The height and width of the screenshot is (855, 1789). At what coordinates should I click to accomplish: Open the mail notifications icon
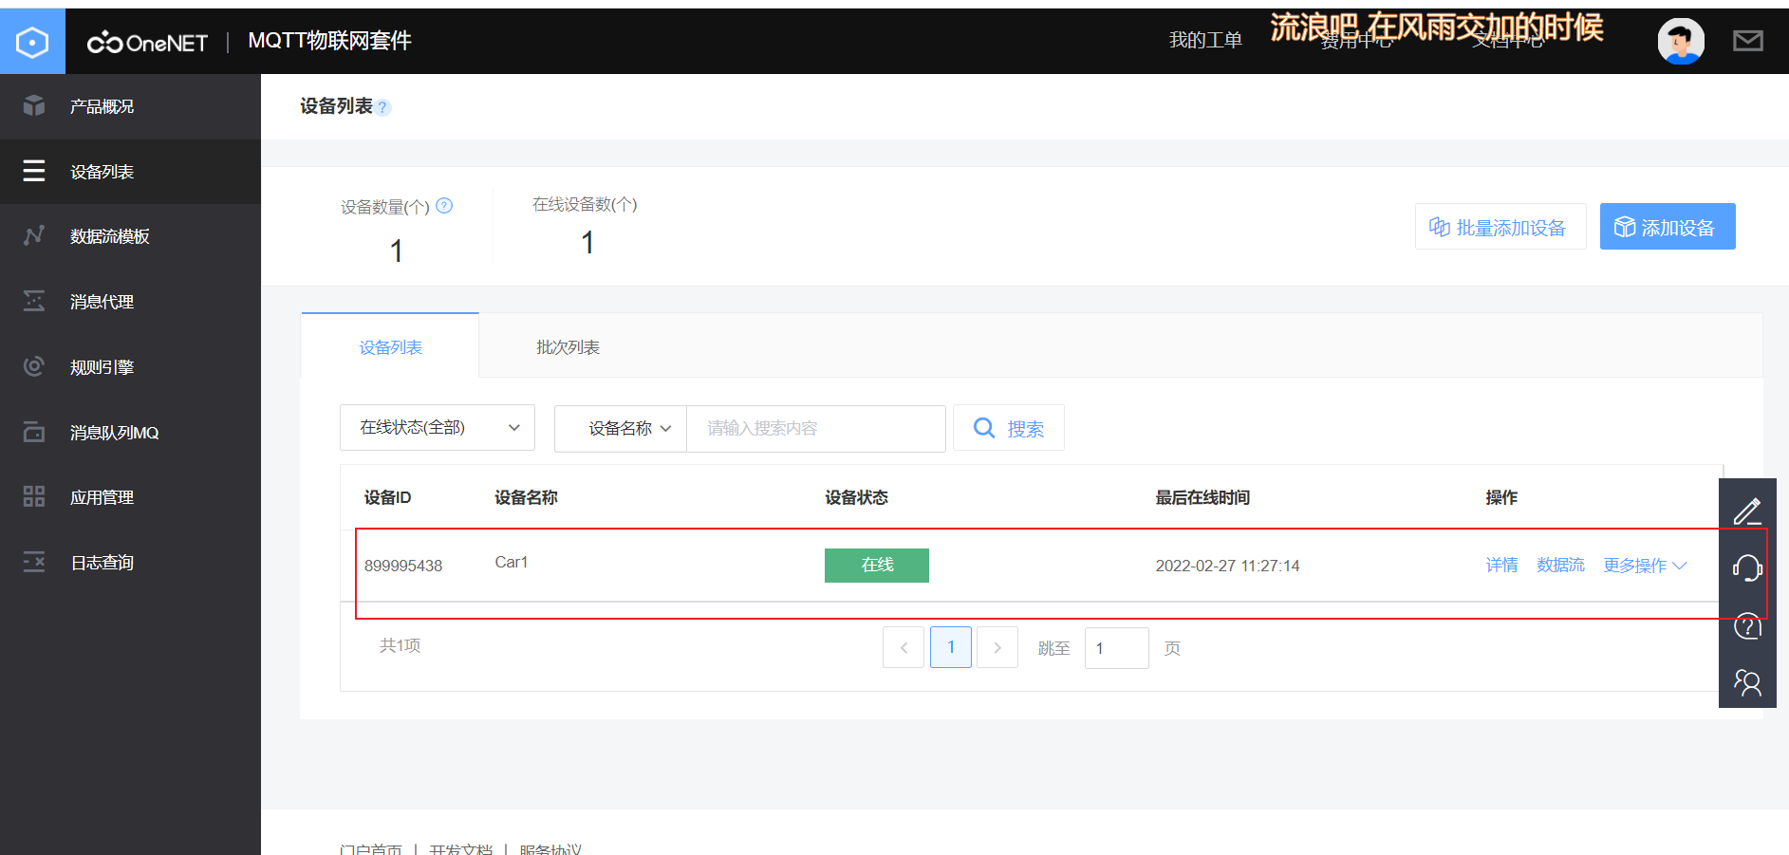(1747, 40)
